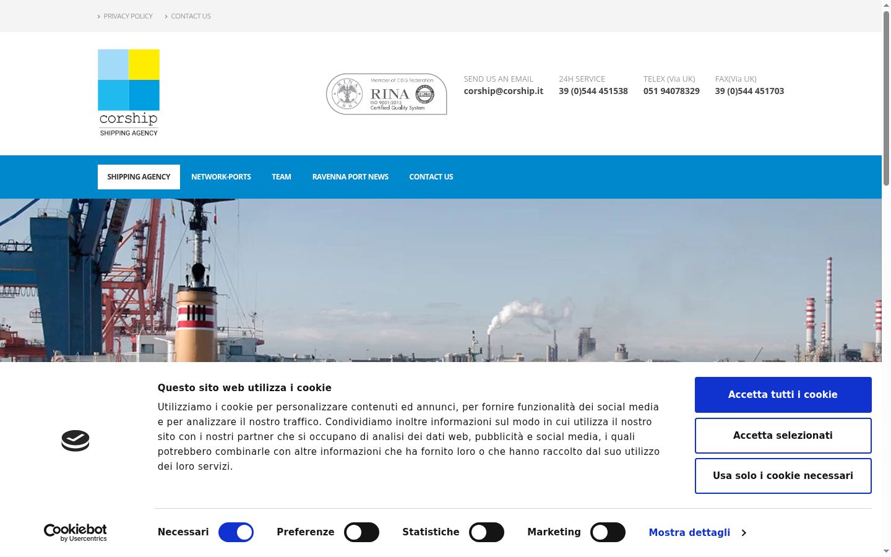
Task: Click the 'TELEX (Via UK)' label
Action: click(x=669, y=79)
